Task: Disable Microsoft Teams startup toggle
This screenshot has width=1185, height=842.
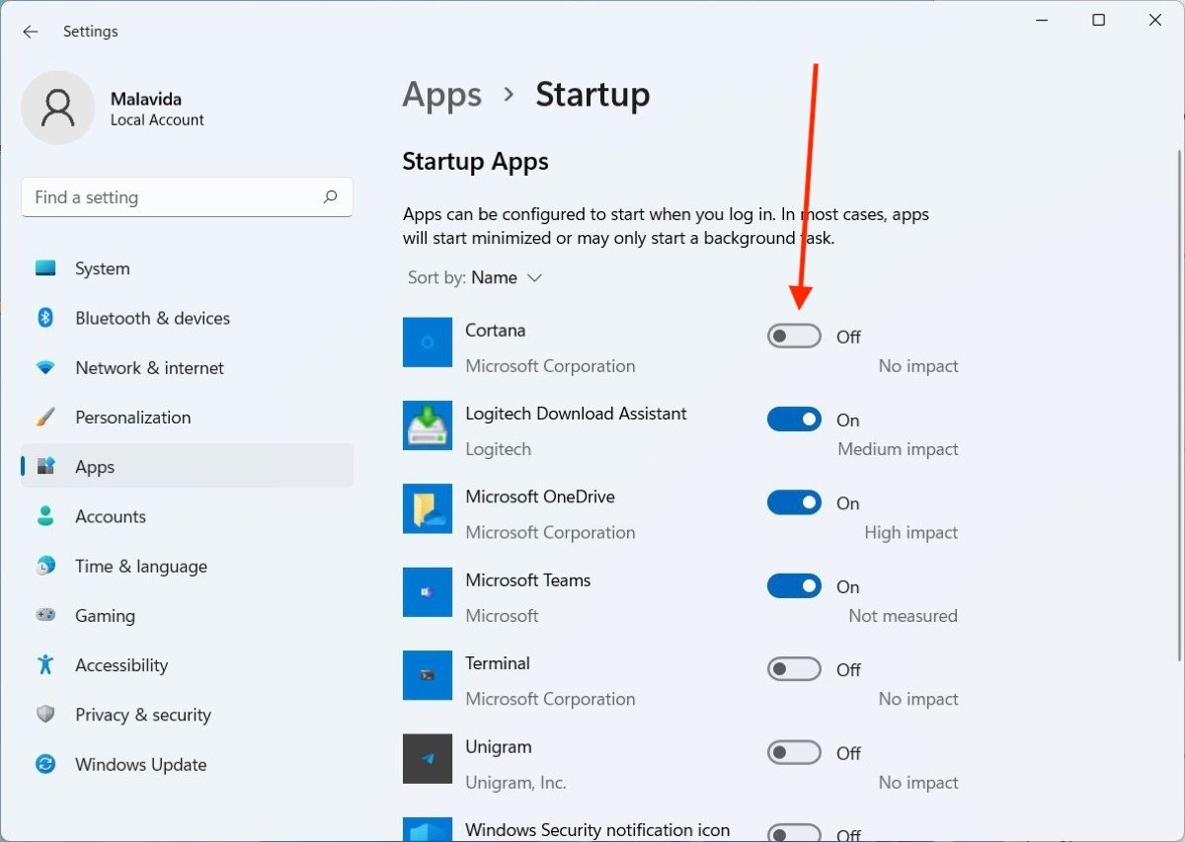Action: pyautogui.click(x=794, y=586)
